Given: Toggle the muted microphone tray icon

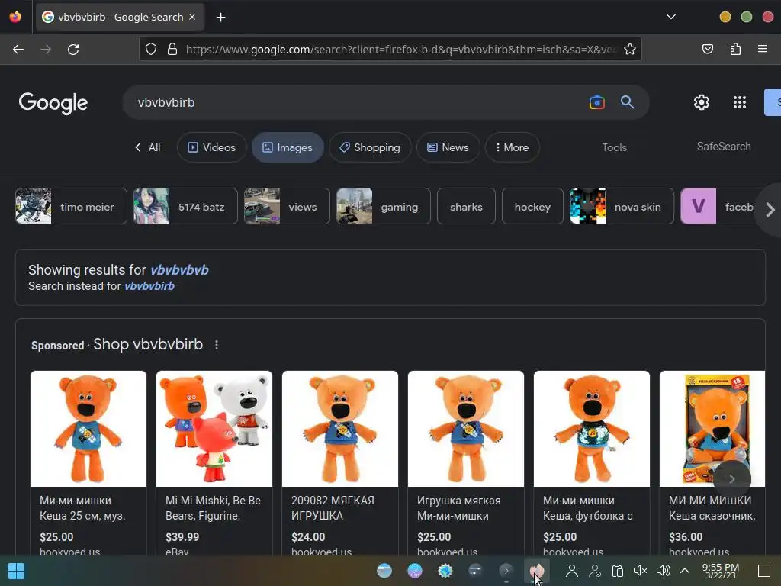Looking at the screenshot, I should tap(640, 571).
